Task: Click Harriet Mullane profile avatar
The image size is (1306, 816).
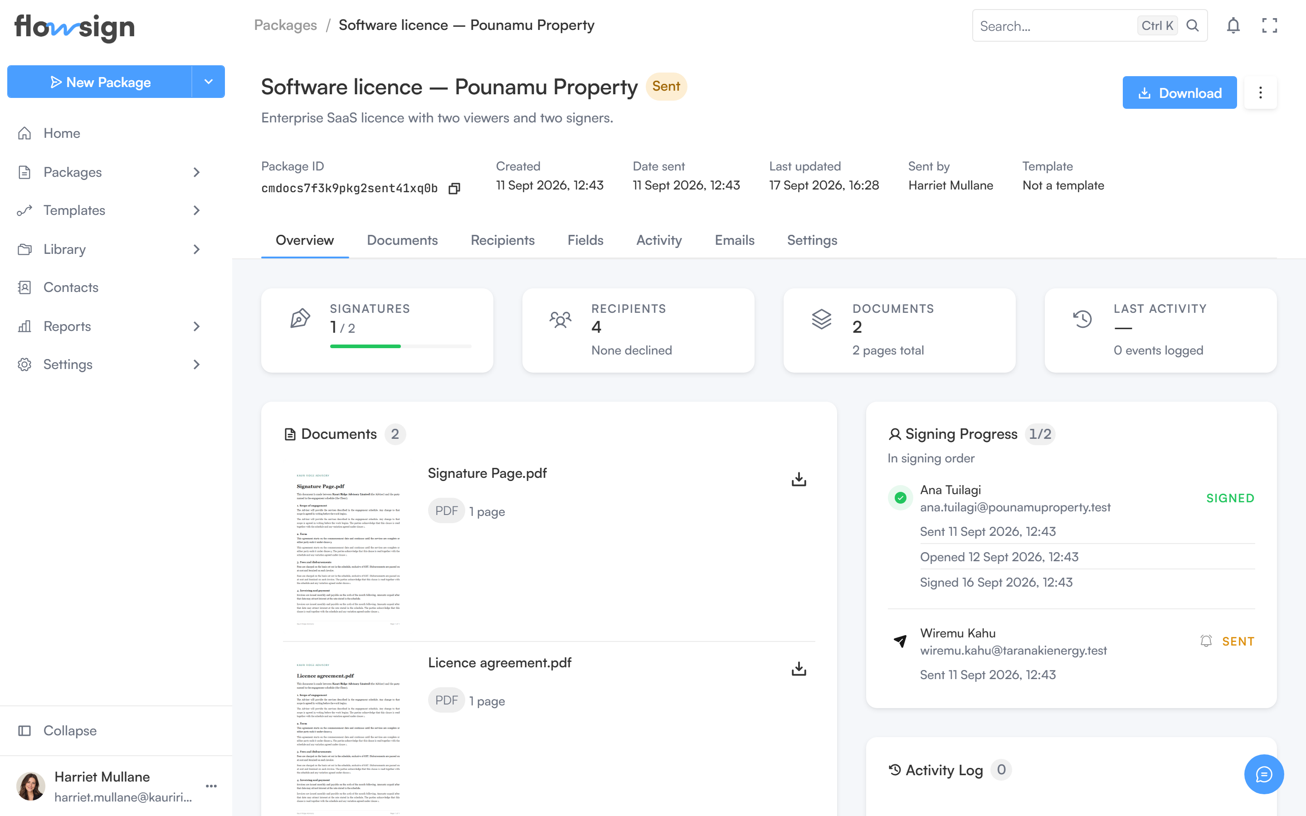Action: [31, 787]
